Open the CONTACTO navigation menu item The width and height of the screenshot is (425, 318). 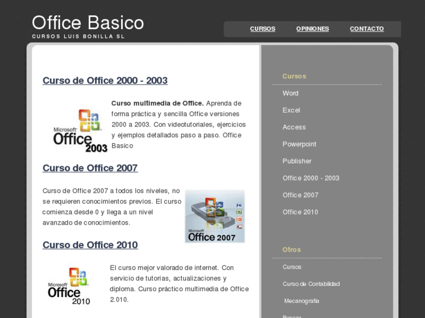[367, 29]
